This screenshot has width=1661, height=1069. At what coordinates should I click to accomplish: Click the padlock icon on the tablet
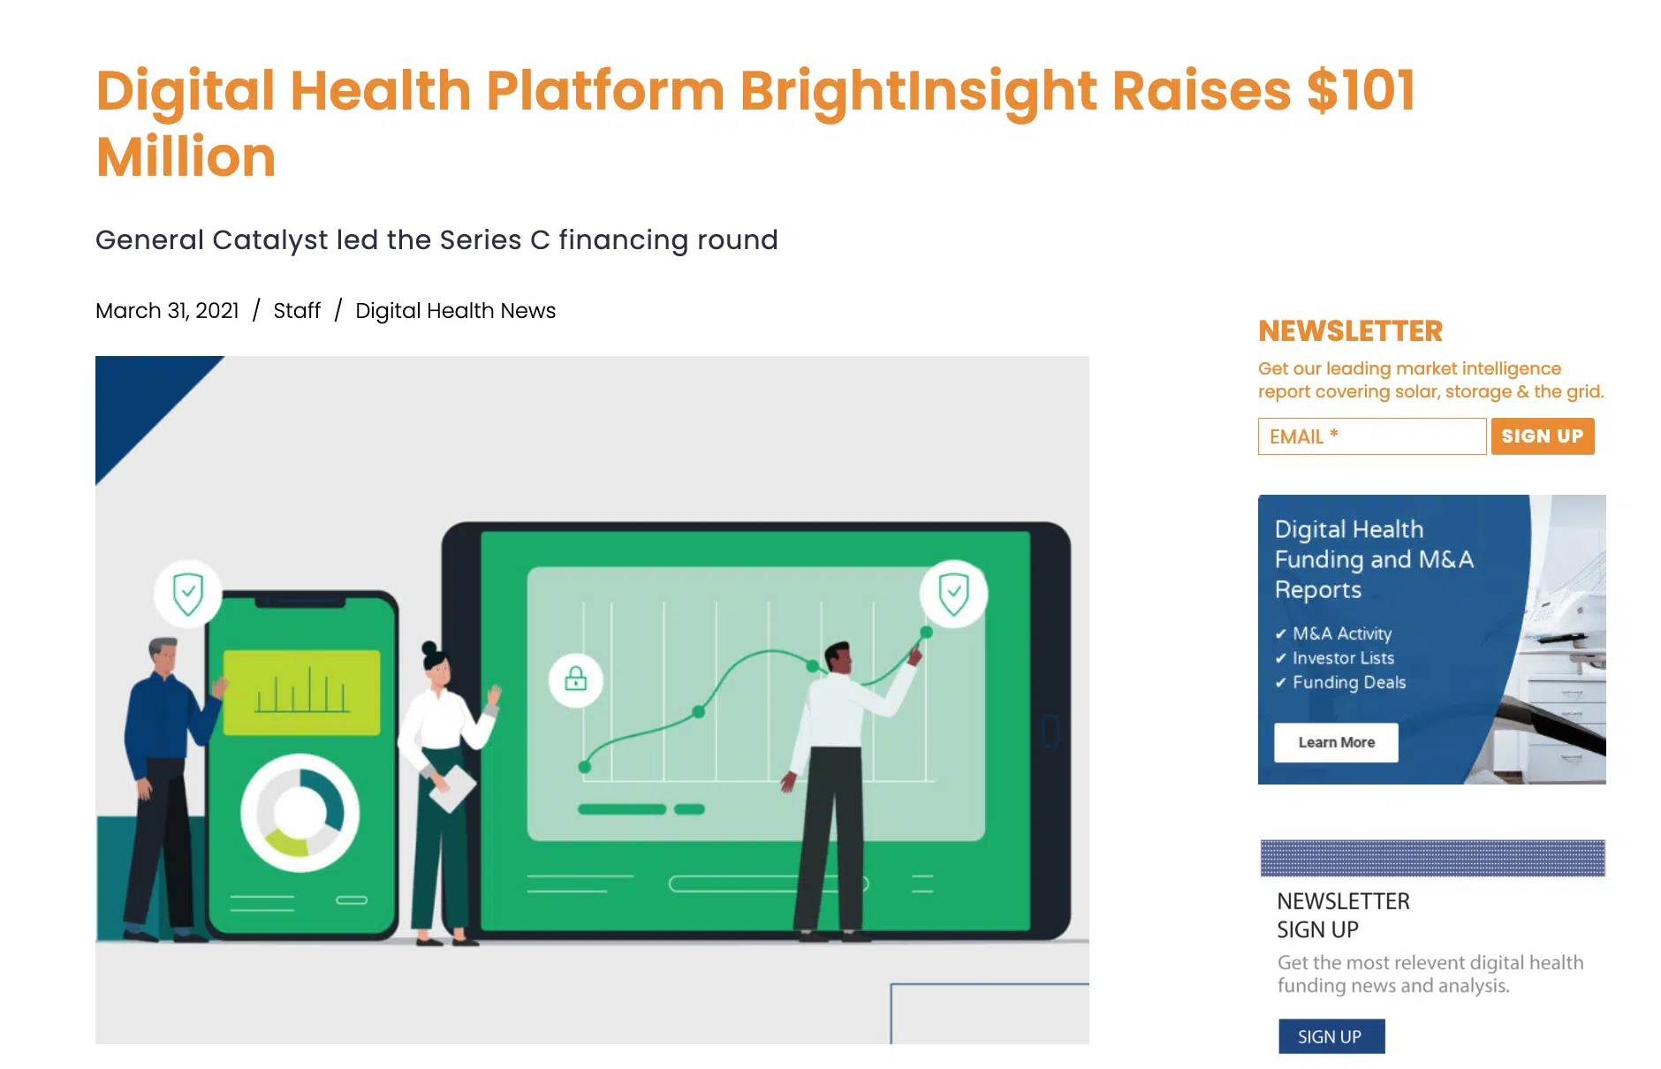[x=576, y=679]
